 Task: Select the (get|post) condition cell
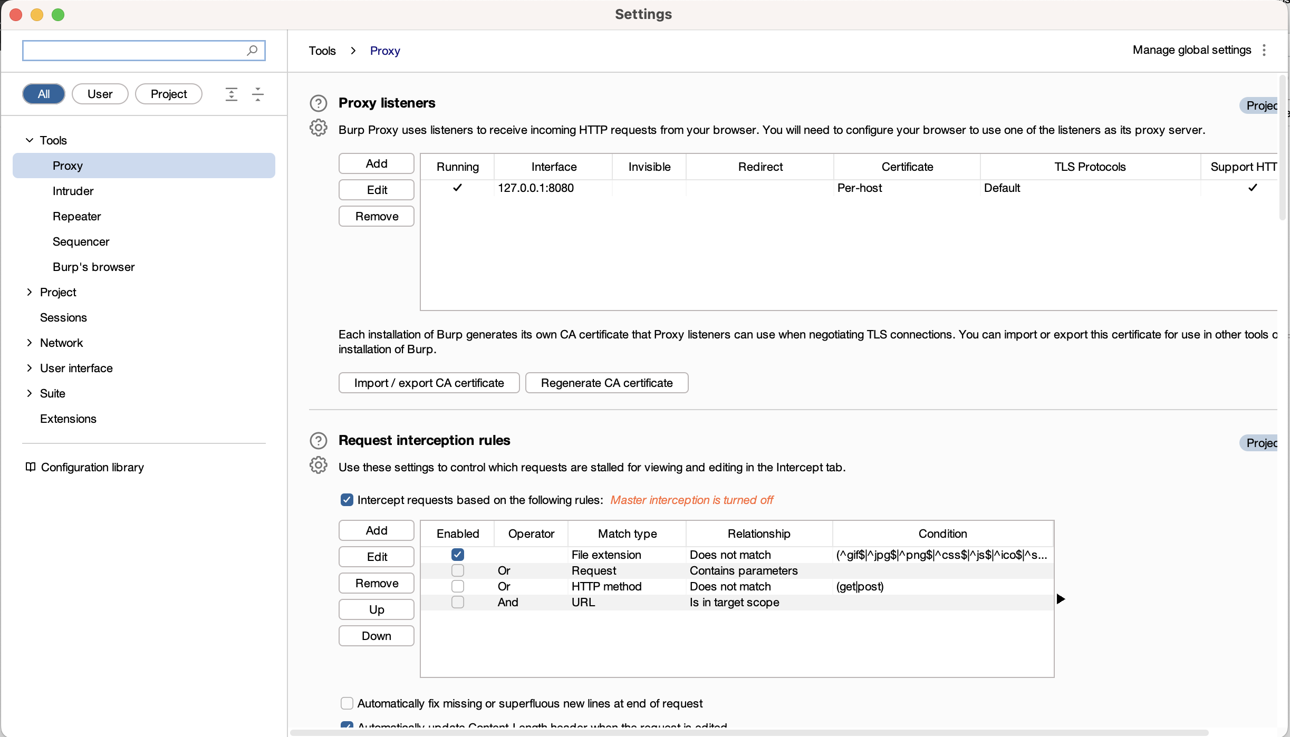tap(943, 586)
